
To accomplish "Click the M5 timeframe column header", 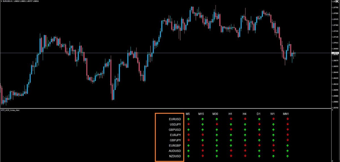I will [x=188, y=114].
